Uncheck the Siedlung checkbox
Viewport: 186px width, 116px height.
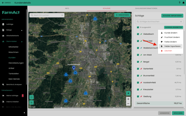(x=138, y=96)
